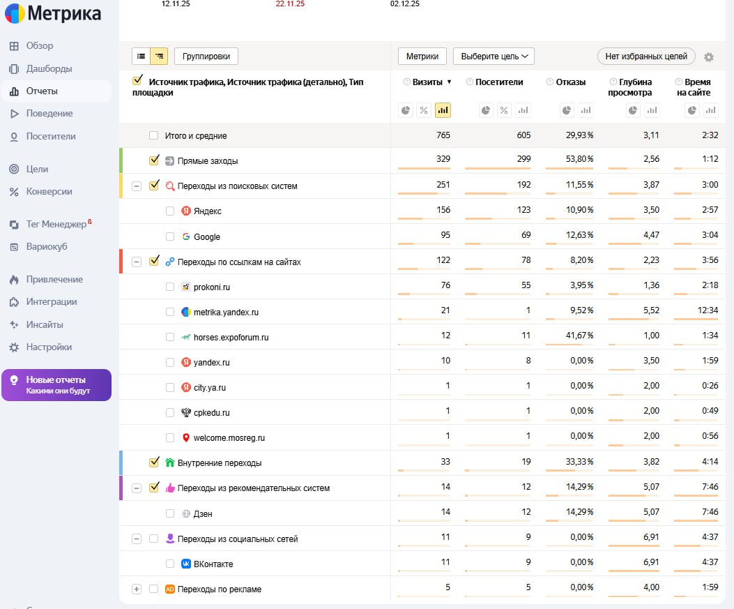Click bar chart icon under Время на сайте

pos(710,110)
